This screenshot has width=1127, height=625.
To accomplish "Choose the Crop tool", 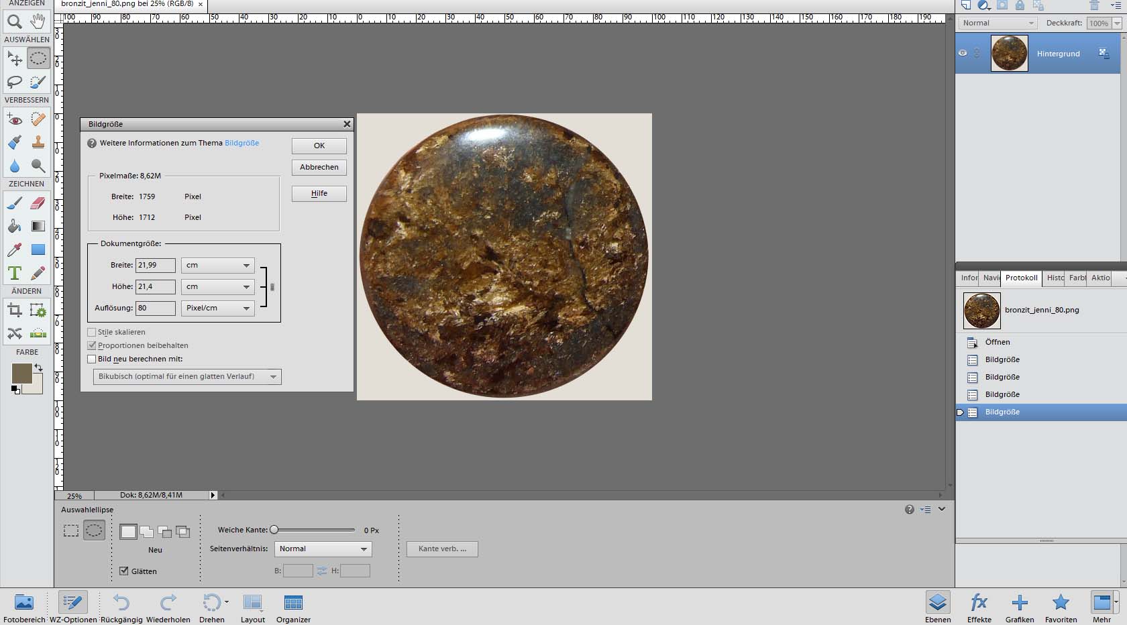I will [x=14, y=310].
